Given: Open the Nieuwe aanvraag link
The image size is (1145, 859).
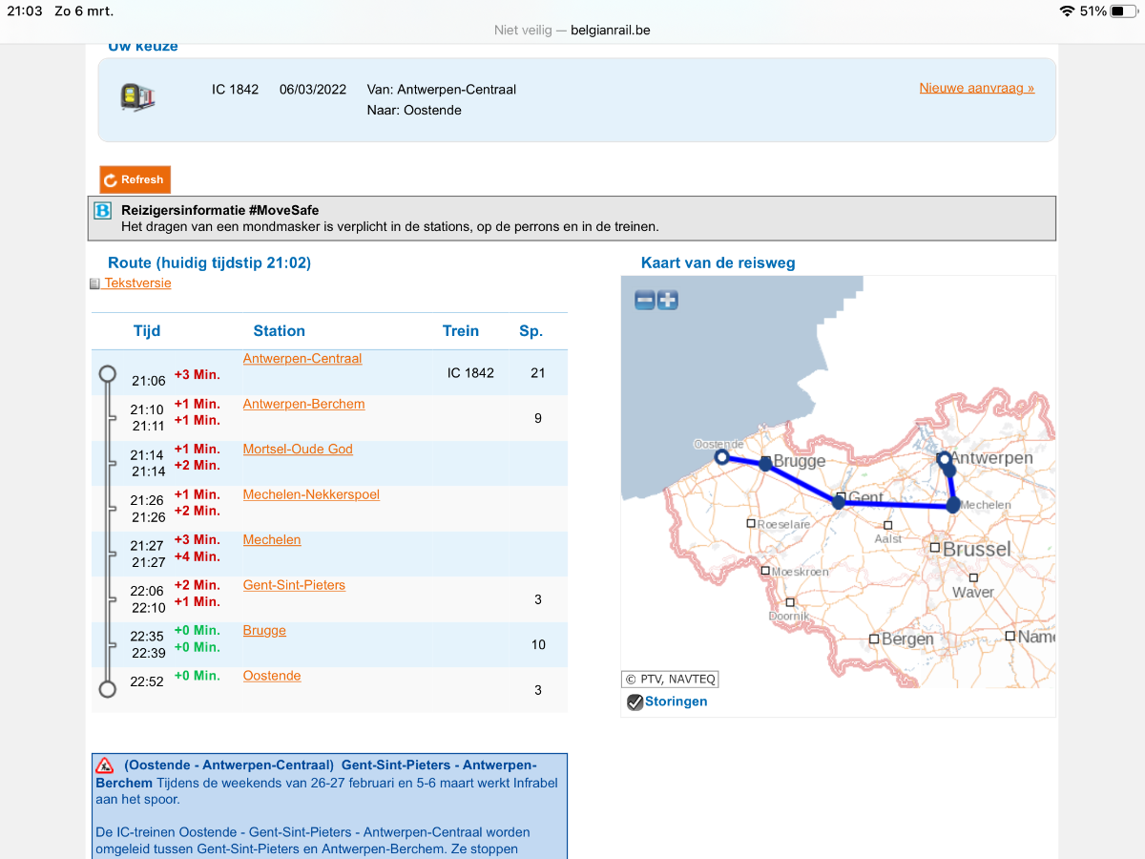Looking at the screenshot, I should pos(976,88).
